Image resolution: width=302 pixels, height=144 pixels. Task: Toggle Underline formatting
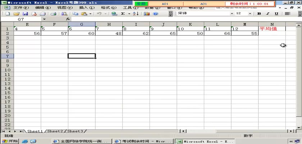coord(276,14)
